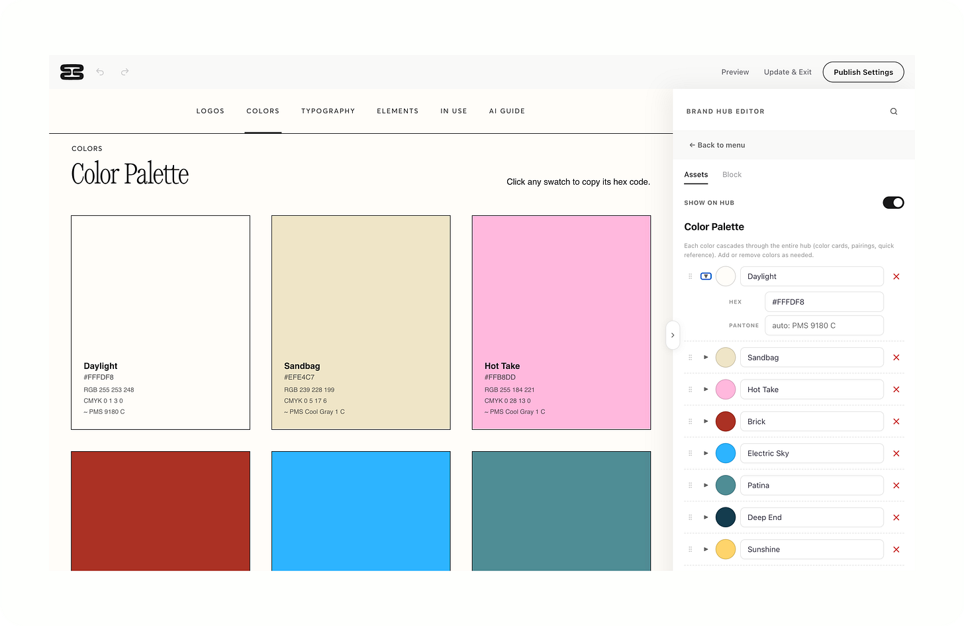Click the teal Patina swatch card
The width and height of the screenshot is (964, 626).
click(561, 511)
